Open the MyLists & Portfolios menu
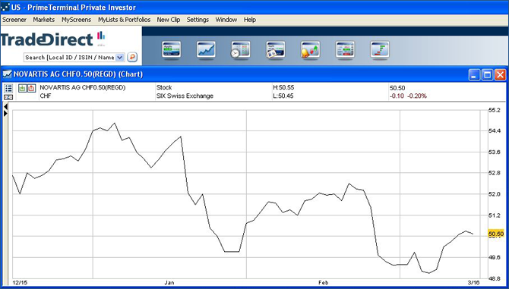 [125, 20]
